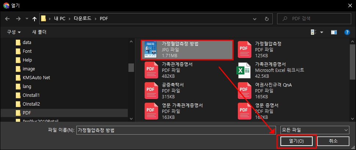Click 'Microsoft Excel 워크시트' type text
The width and height of the screenshot is (356, 150).
[x=280, y=70]
